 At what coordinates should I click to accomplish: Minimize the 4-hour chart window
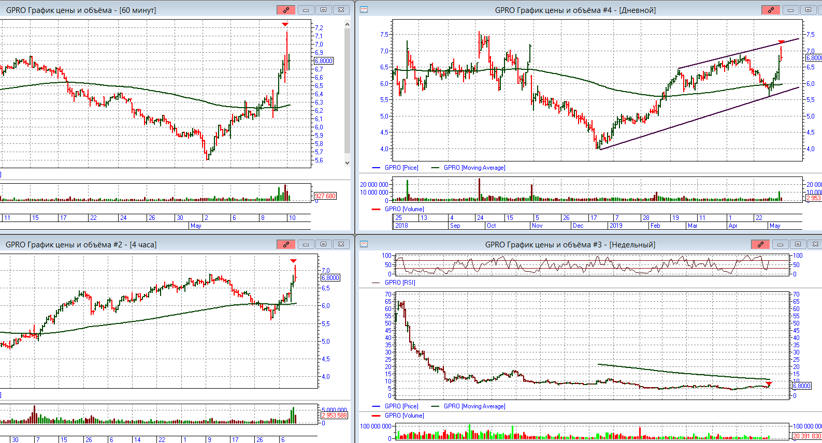coord(306,244)
